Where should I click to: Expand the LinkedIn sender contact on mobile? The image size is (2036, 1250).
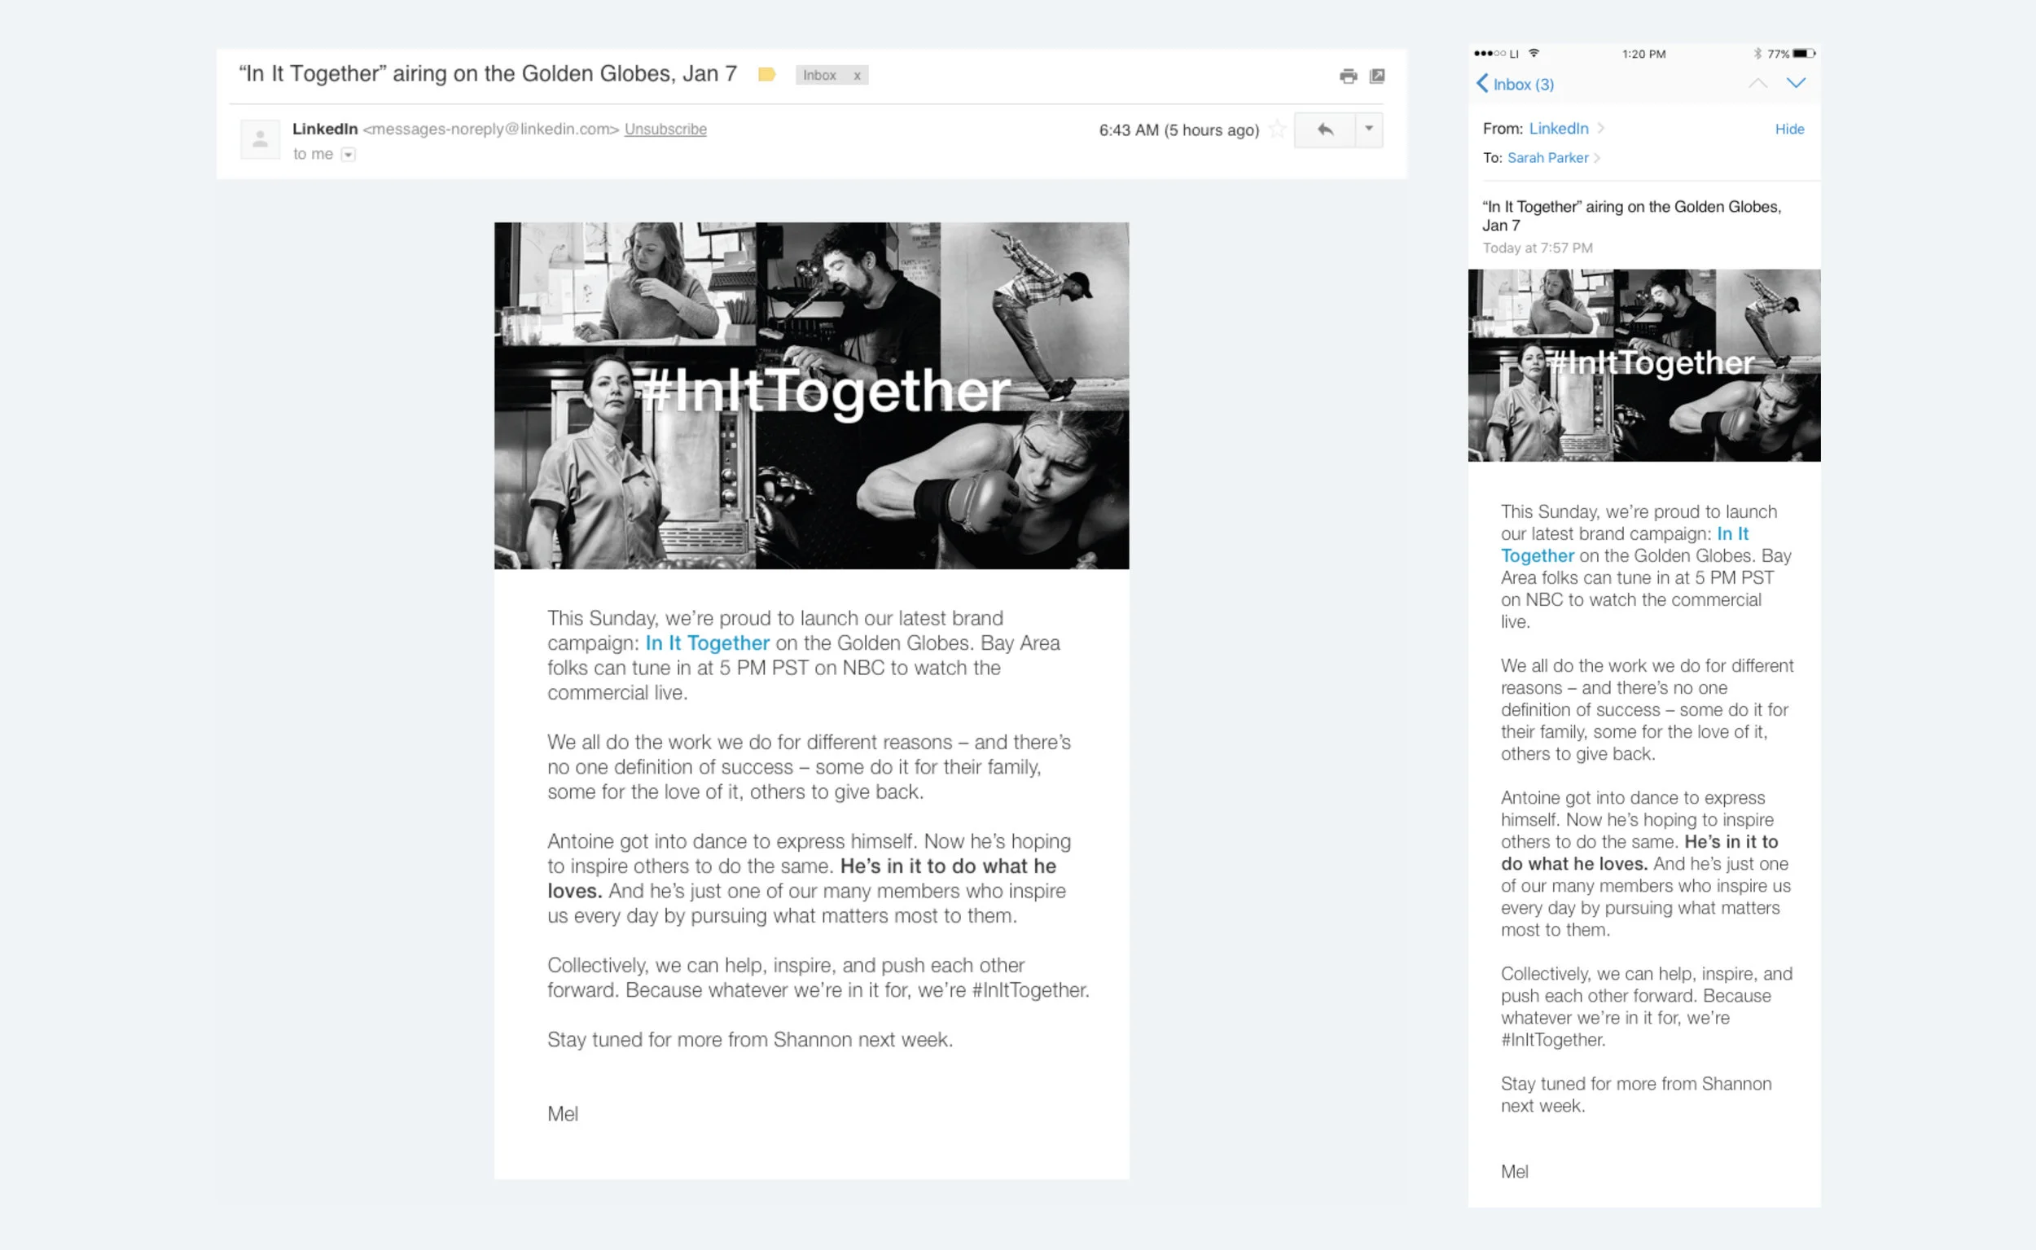coord(1558,128)
